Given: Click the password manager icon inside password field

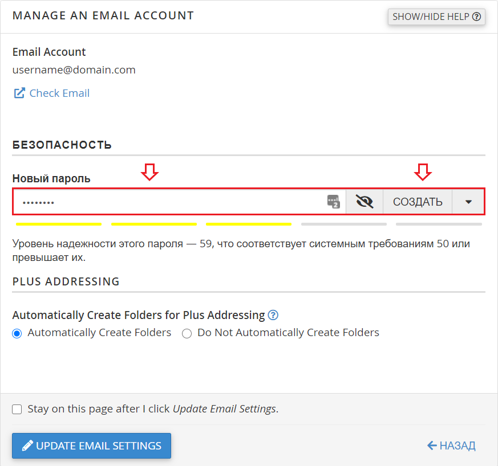Looking at the screenshot, I should click(333, 202).
